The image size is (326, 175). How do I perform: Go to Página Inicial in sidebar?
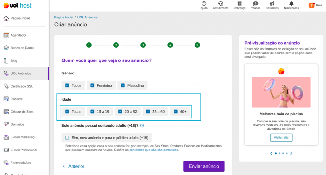click(x=20, y=18)
